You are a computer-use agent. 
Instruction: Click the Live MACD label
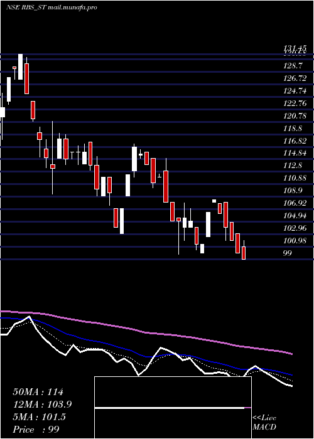[x=264, y=423]
